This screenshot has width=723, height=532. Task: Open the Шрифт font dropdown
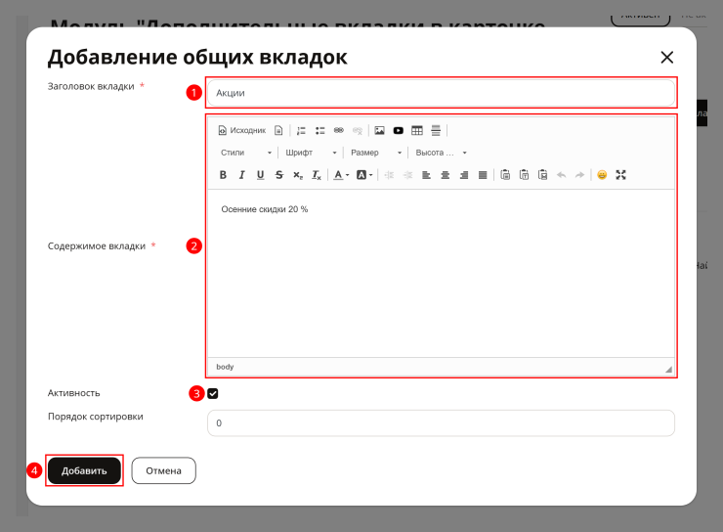[x=311, y=153]
